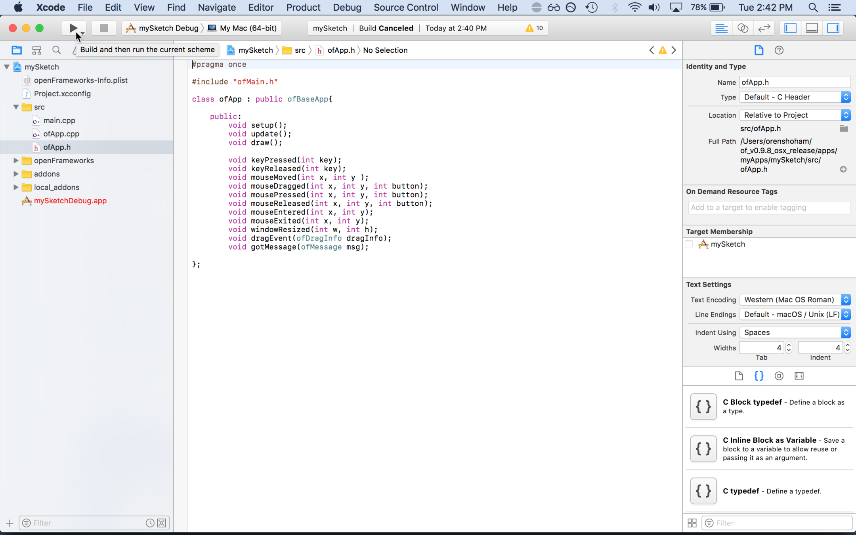This screenshot has height=535, width=856.
Task: Toggle the Debug area visibility
Action: point(812,28)
